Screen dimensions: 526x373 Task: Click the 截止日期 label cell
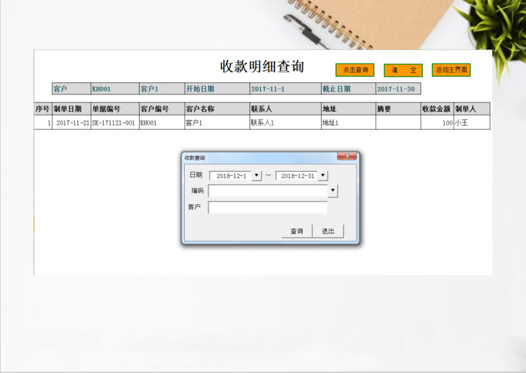click(x=348, y=88)
